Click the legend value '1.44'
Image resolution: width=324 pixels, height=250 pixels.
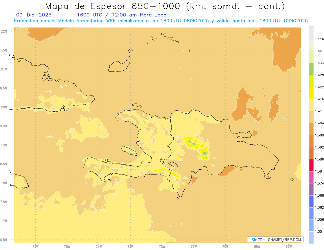[x=318, y=51]
